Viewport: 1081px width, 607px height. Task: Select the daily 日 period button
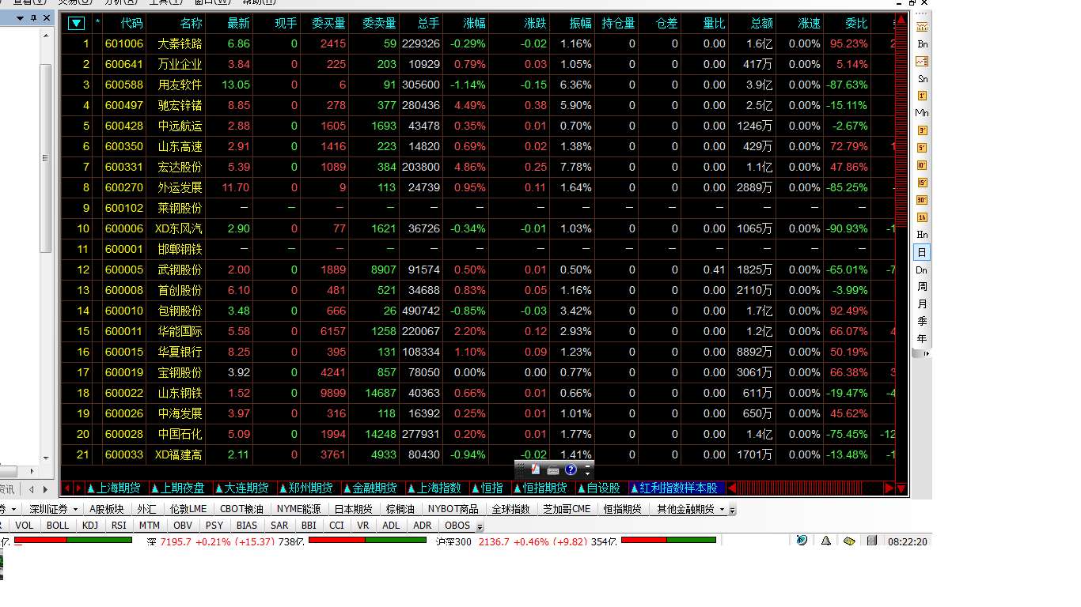click(x=922, y=252)
